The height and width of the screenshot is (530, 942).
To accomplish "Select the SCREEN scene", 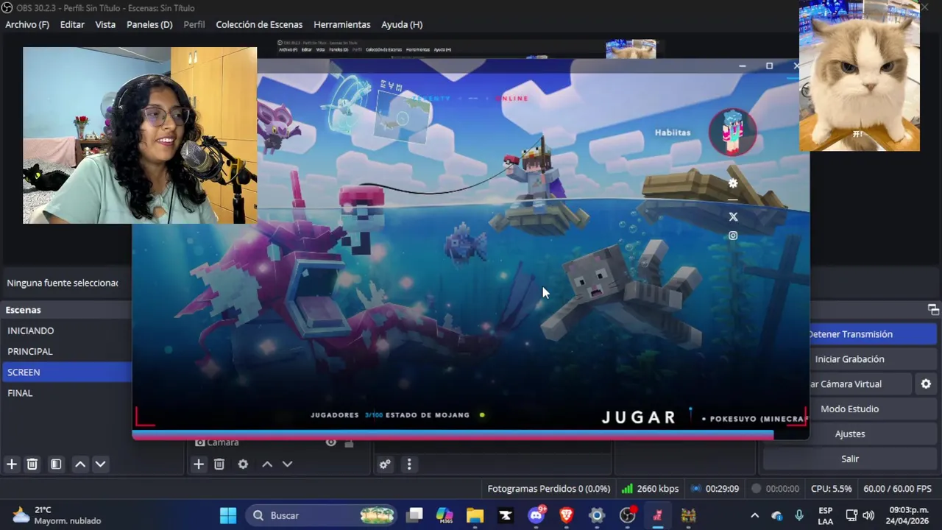I will (x=67, y=372).
